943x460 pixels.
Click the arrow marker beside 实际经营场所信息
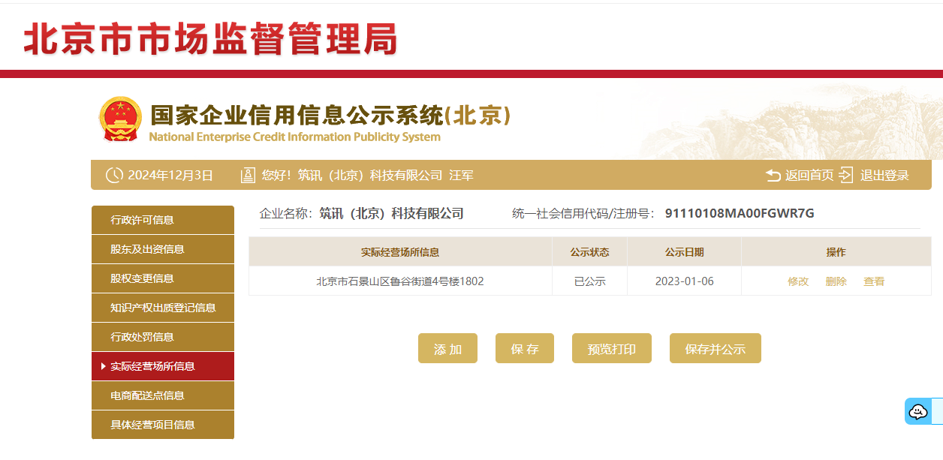pyautogui.click(x=103, y=366)
